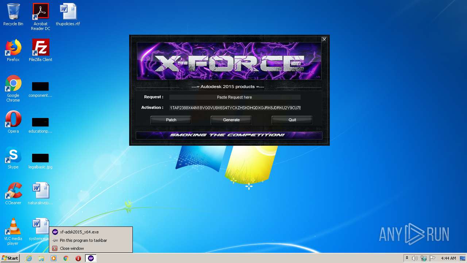This screenshot has width=467, height=263.
Task: Choose Pin this program to taskbar
Action: click(91, 240)
